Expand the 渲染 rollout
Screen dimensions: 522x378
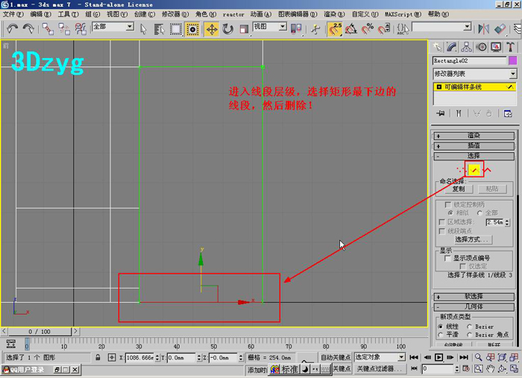pyautogui.click(x=474, y=136)
